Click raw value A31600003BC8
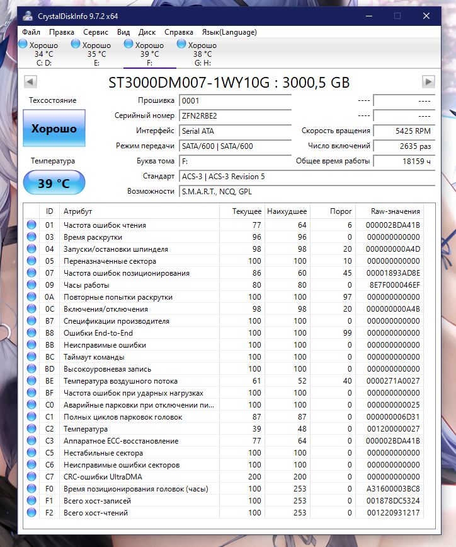The image size is (456, 547). click(393, 489)
